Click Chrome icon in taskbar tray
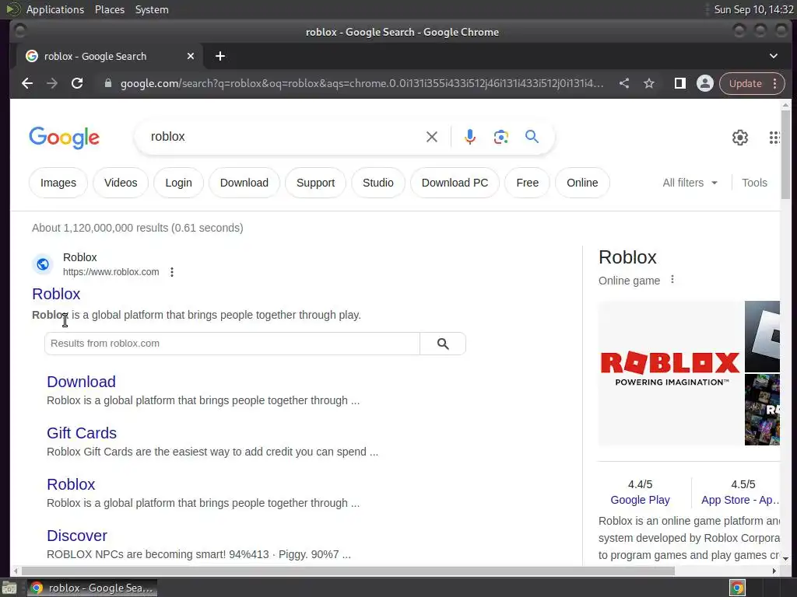 click(738, 588)
